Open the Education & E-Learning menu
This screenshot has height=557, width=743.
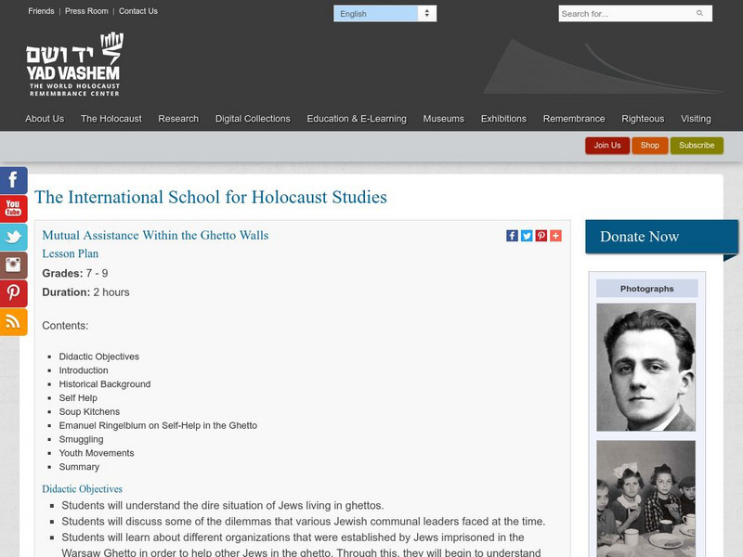coord(357,119)
